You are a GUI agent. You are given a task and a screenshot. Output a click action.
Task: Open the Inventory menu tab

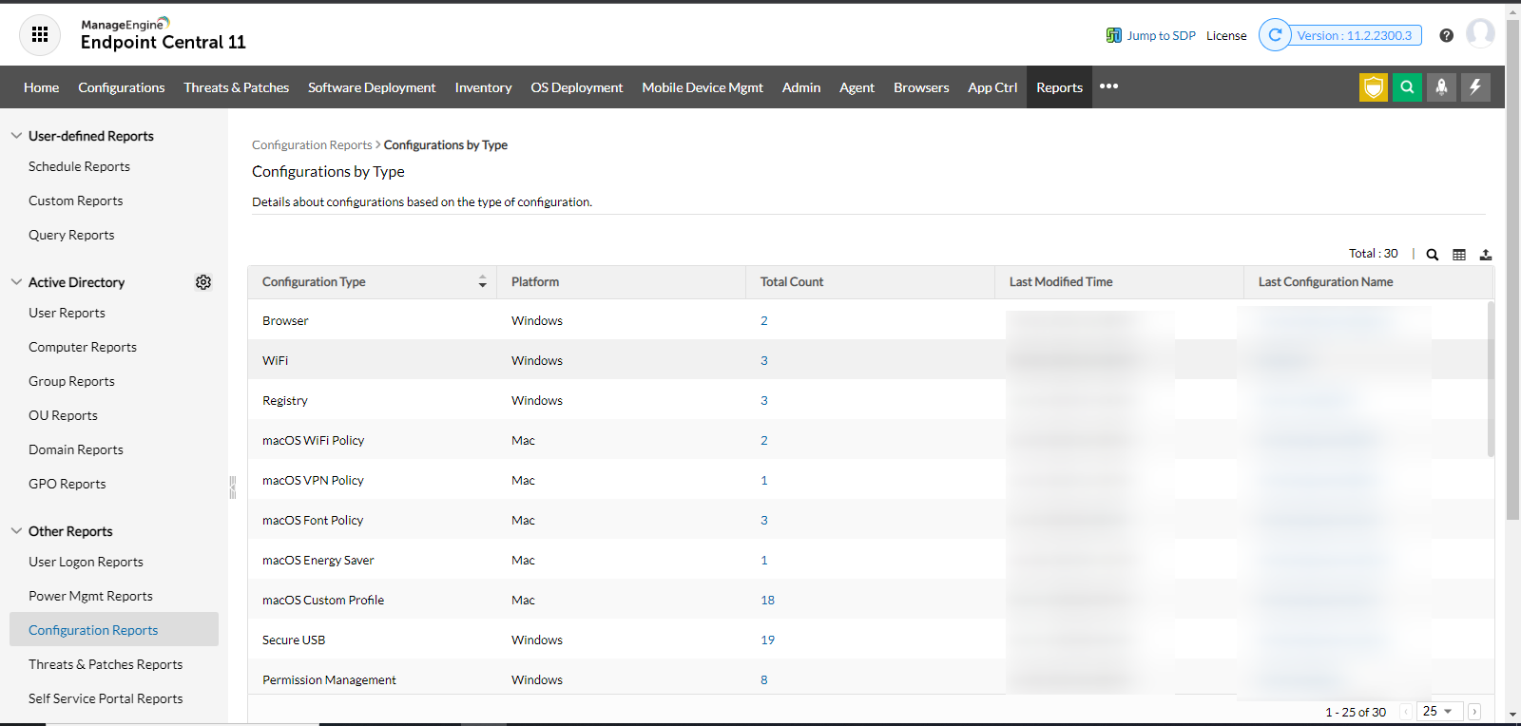pos(483,87)
